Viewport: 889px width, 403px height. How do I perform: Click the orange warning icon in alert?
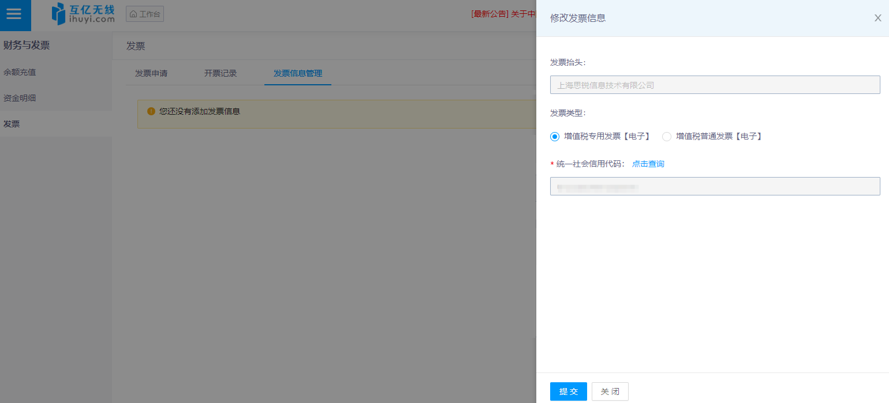click(x=151, y=111)
